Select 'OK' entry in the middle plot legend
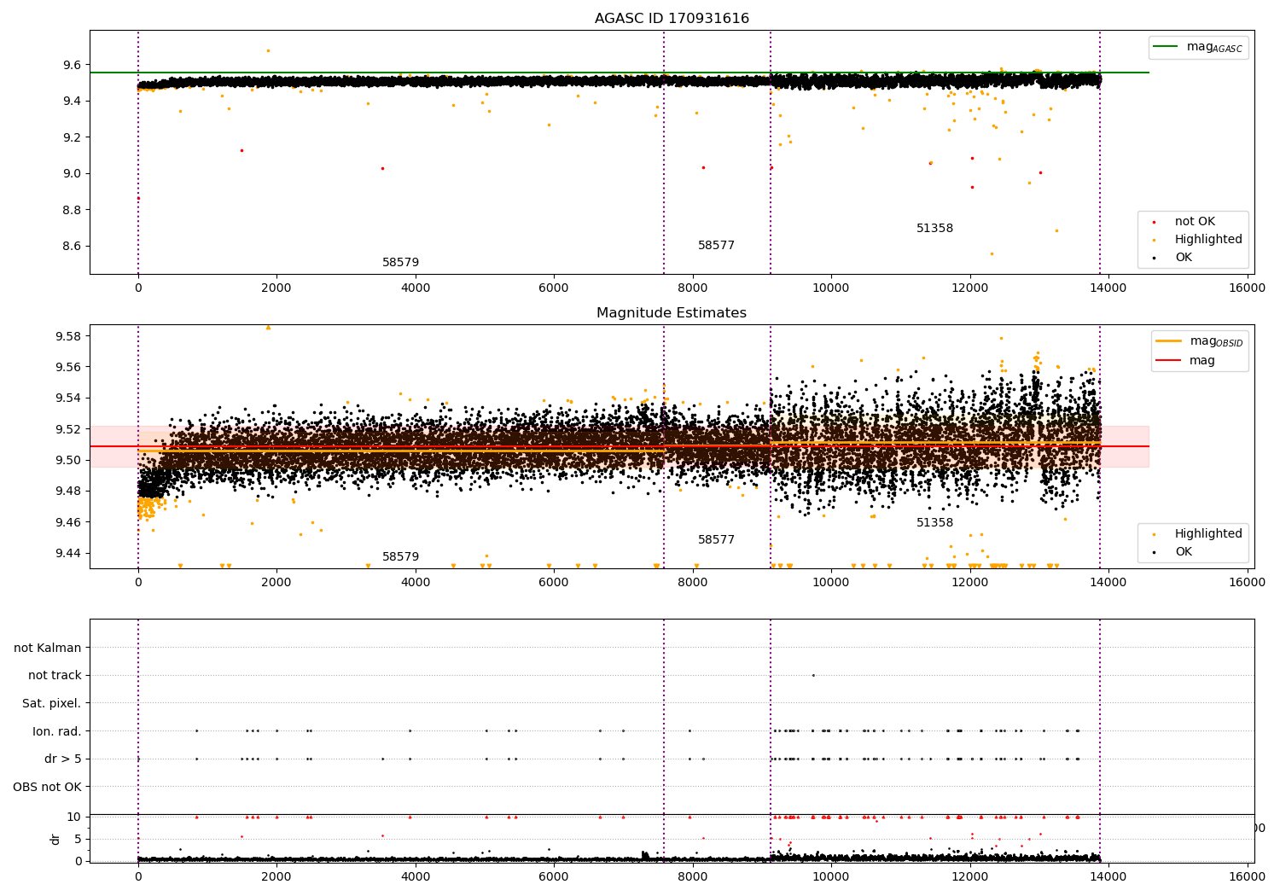The image size is (1280, 896). pyautogui.click(x=1184, y=551)
